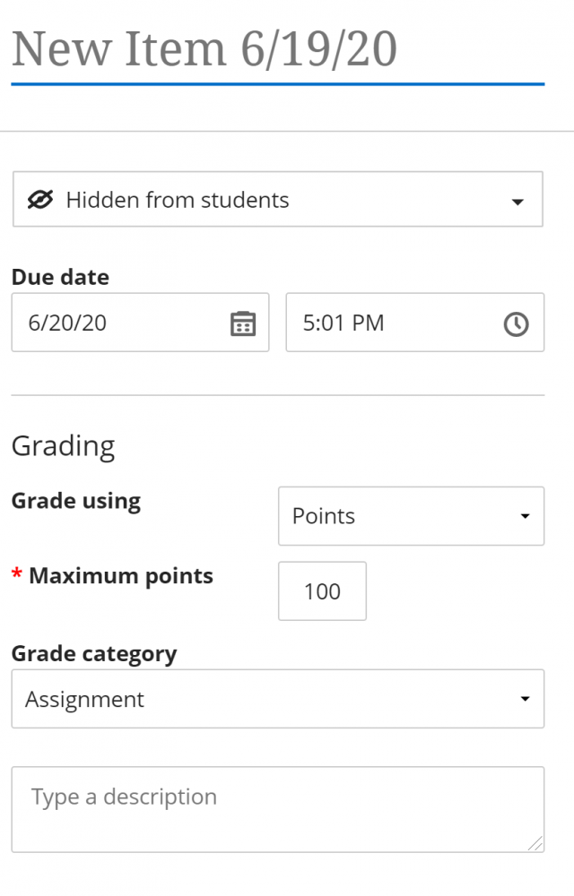Click the crossed-out eye visibility icon
Screen dimensions: 574x896
click(x=40, y=199)
